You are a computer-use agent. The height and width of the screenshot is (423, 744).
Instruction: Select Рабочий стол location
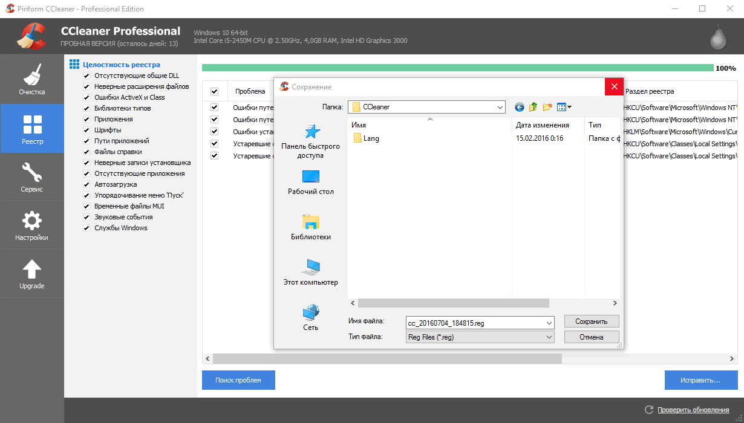(311, 182)
